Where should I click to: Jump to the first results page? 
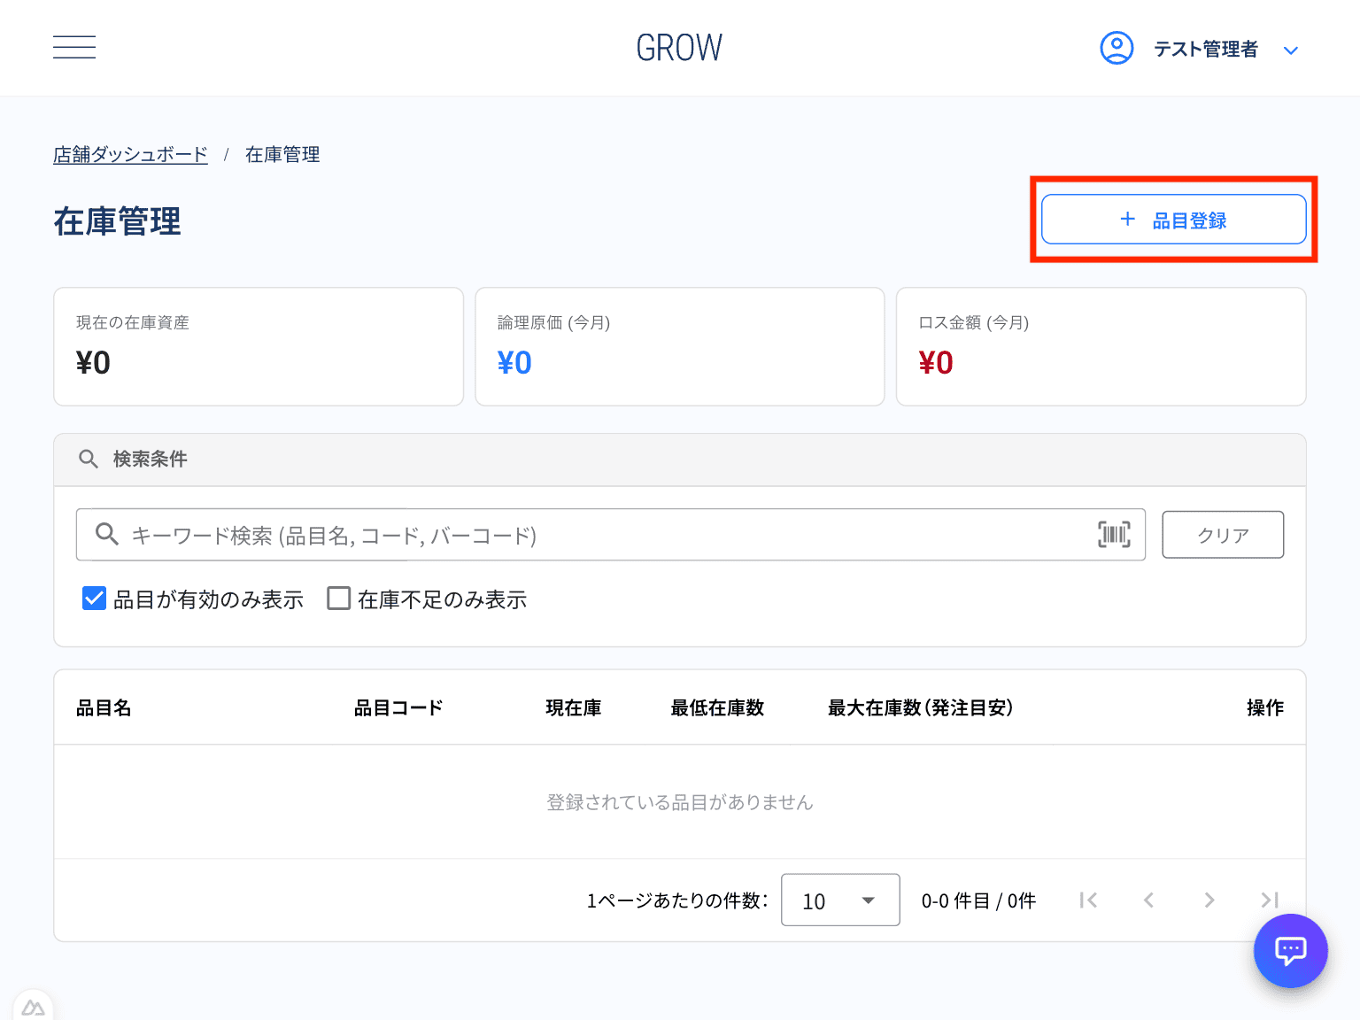point(1088,900)
